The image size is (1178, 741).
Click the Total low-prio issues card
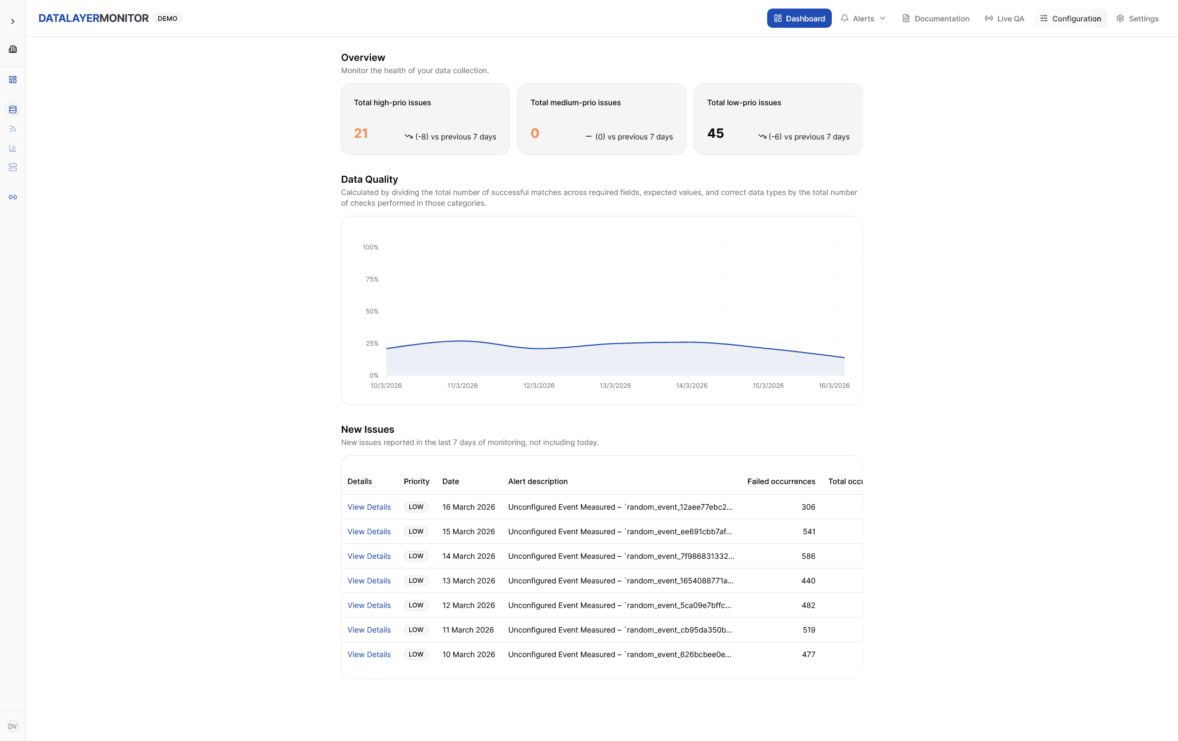778,119
